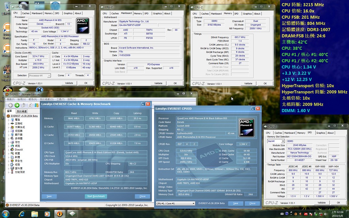Image resolution: width=349 pixels, height=218 pixels.
Task: Click the green Forward arrow in EVEREST
Action: [x=17, y=105]
